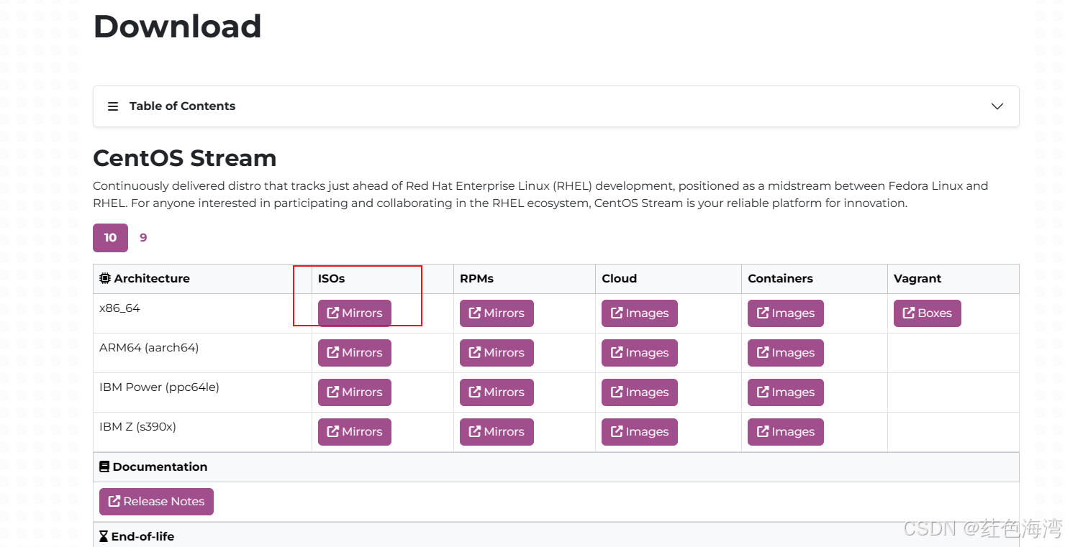Open Containers Images for x86_64
Screen dimensions: 1065x547
[786, 313]
